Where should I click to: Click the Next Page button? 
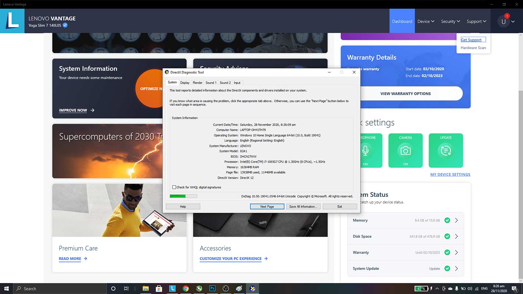coord(267,207)
